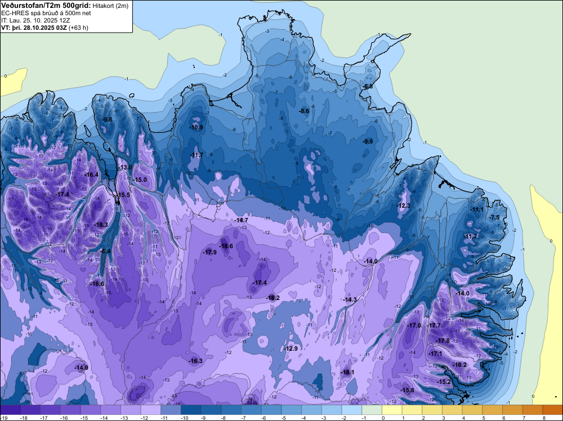Click the '-18.2' temperature value
563x421 pixels.
(x=272, y=298)
